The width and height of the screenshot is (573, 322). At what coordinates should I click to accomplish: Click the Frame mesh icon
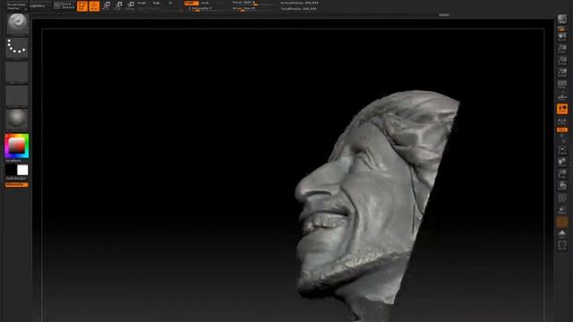pyautogui.click(x=562, y=150)
